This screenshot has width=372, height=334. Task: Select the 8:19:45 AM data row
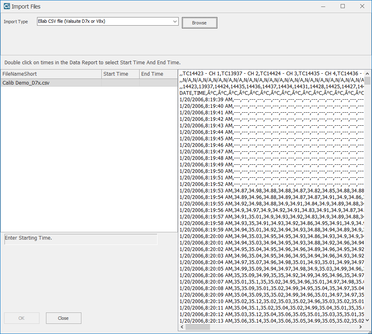click(x=271, y=139)
